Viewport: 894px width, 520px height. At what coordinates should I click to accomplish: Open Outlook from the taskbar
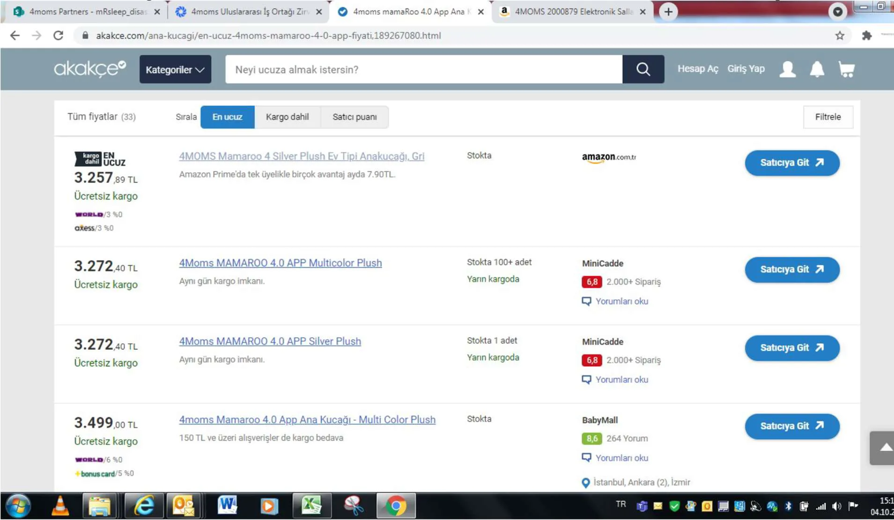[x=184, y=506]
